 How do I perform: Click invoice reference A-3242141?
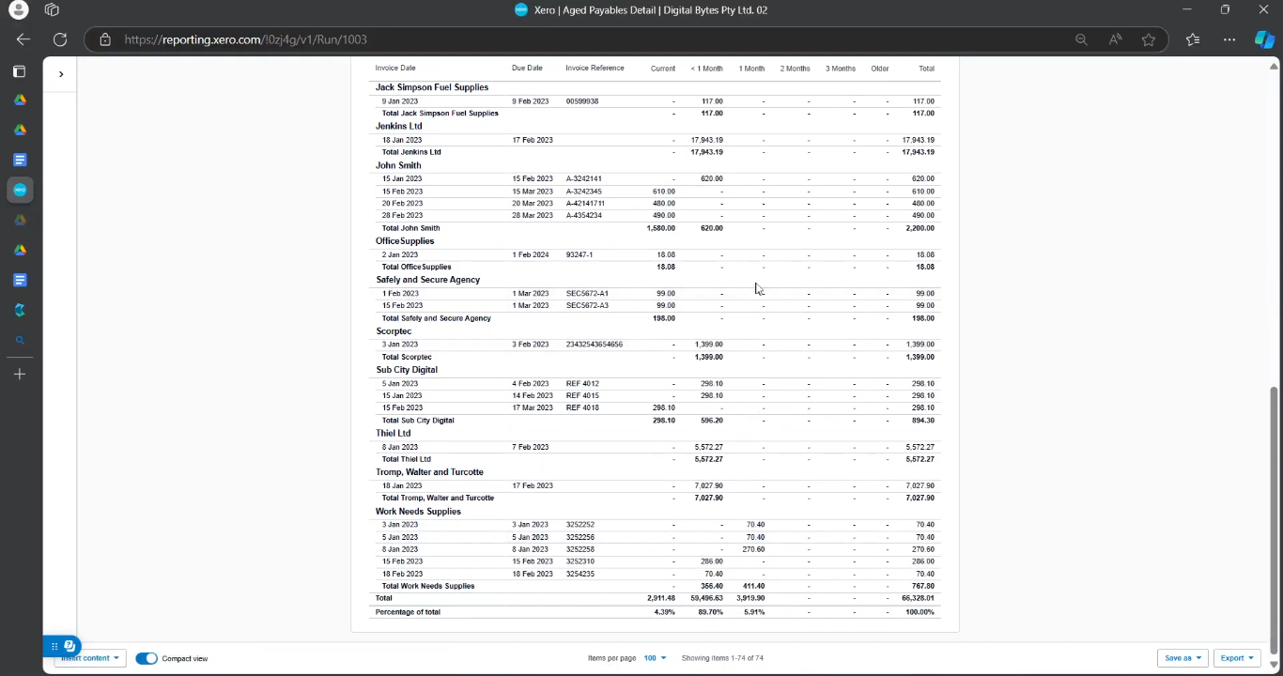click(x=584, y=178)
